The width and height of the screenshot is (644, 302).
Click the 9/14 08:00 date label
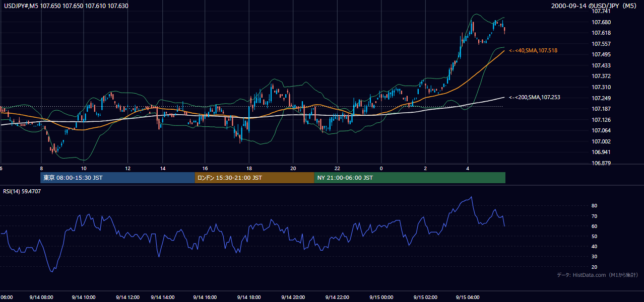click(x=42, y=297)
